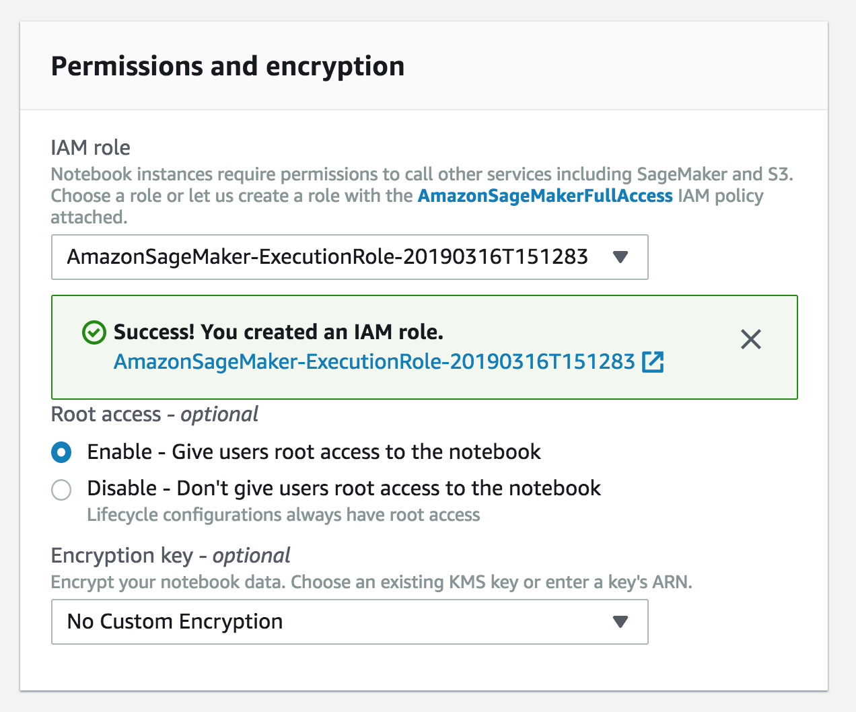The width and height of the screenshot is (856, 712).
Task: Dismiss the IAM role success banner
Action: point(750,339)
